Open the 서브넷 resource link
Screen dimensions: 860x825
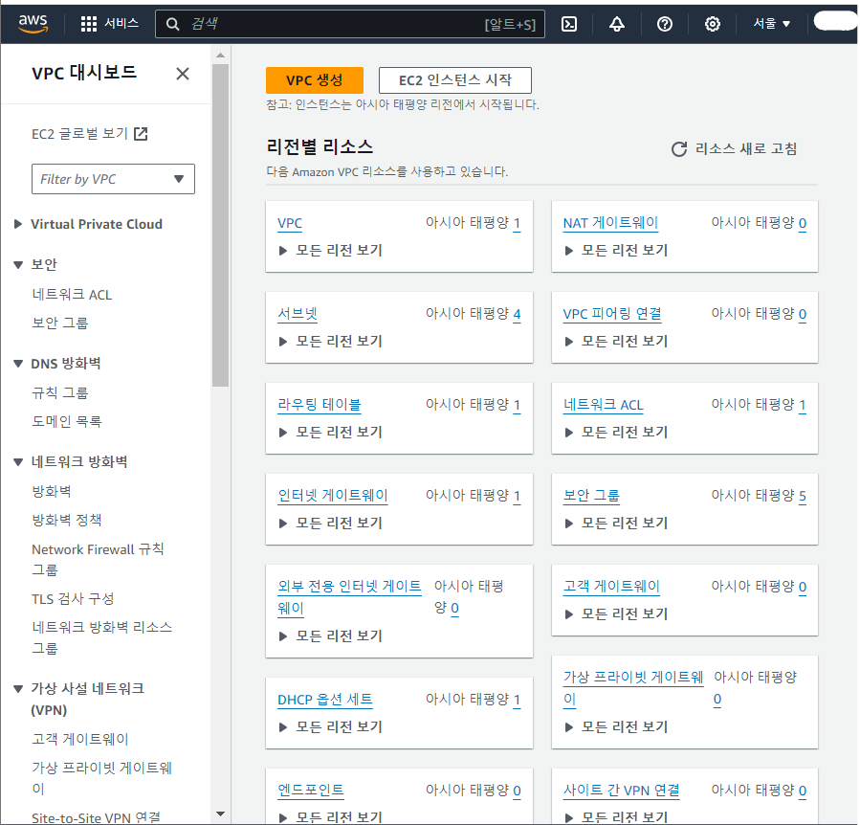[x=298, y=314]
